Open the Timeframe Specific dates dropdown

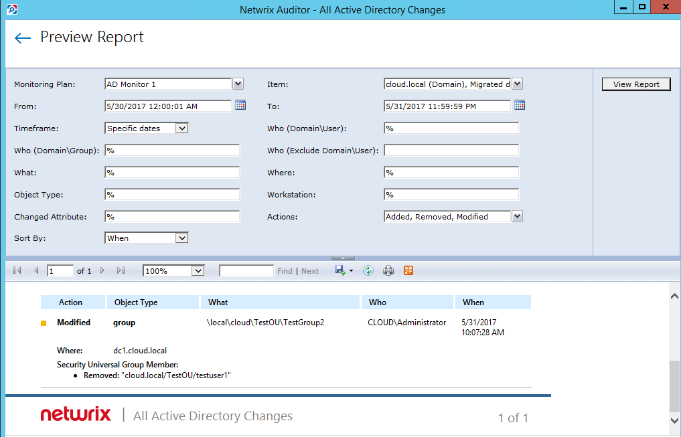(182, 128)
